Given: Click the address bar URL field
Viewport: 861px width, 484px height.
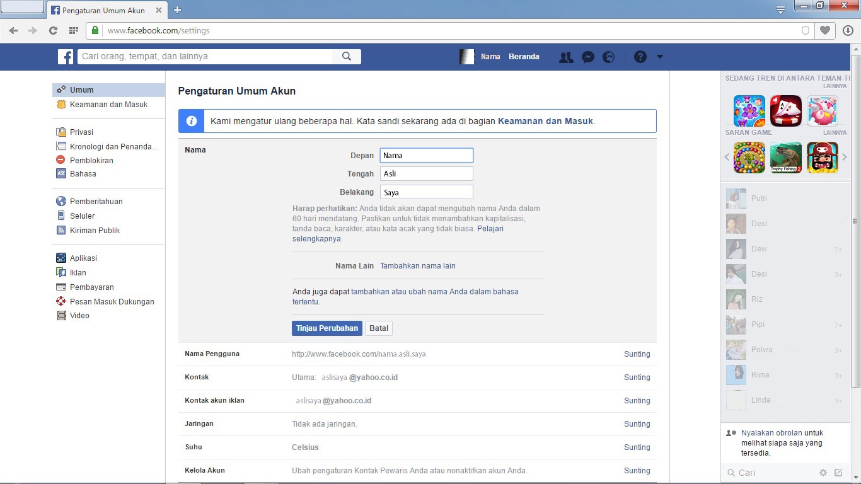Looking at the screenshot, I should click(x=451, y=30).
